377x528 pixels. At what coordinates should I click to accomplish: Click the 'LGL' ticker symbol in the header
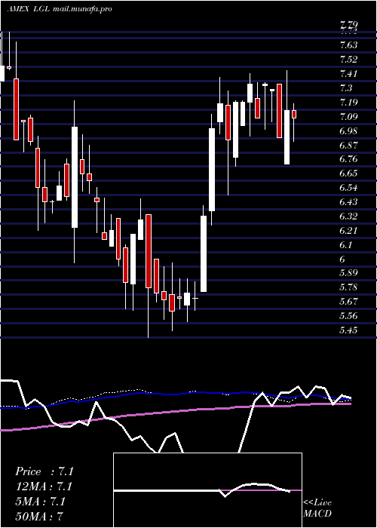coord(42,9)
